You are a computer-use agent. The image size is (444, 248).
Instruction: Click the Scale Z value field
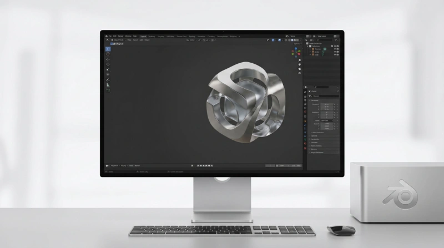326,129
